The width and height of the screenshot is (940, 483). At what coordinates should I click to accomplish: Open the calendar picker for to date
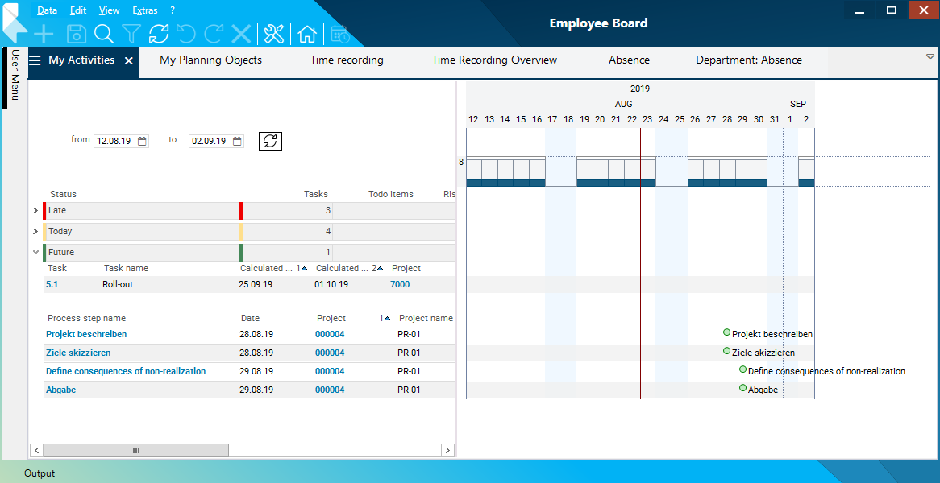(237, 141)
